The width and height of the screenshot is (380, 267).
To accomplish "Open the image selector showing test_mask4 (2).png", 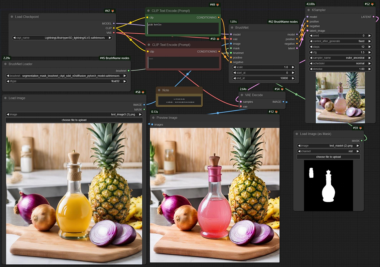I will (328, 146).
